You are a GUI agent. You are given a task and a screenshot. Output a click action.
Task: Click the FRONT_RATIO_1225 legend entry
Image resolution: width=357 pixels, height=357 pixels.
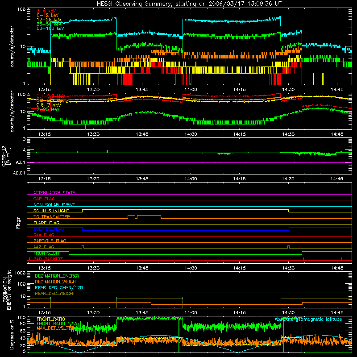click(x=58, y=324)
